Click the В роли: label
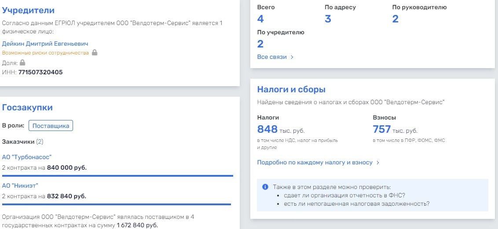Screen dimensions: 498x229 [x=13, y=126]
